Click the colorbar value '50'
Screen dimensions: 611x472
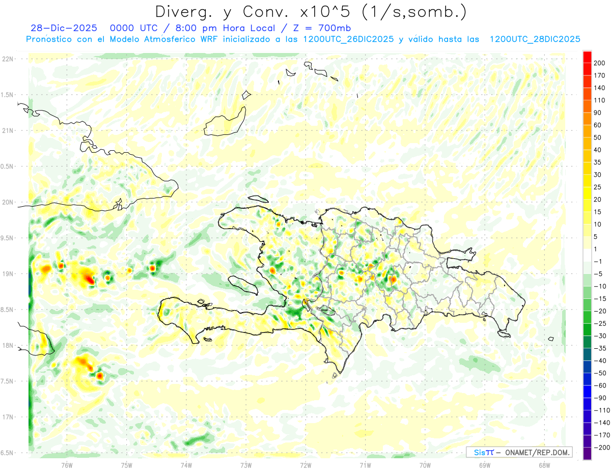click(x=598, y=137)
